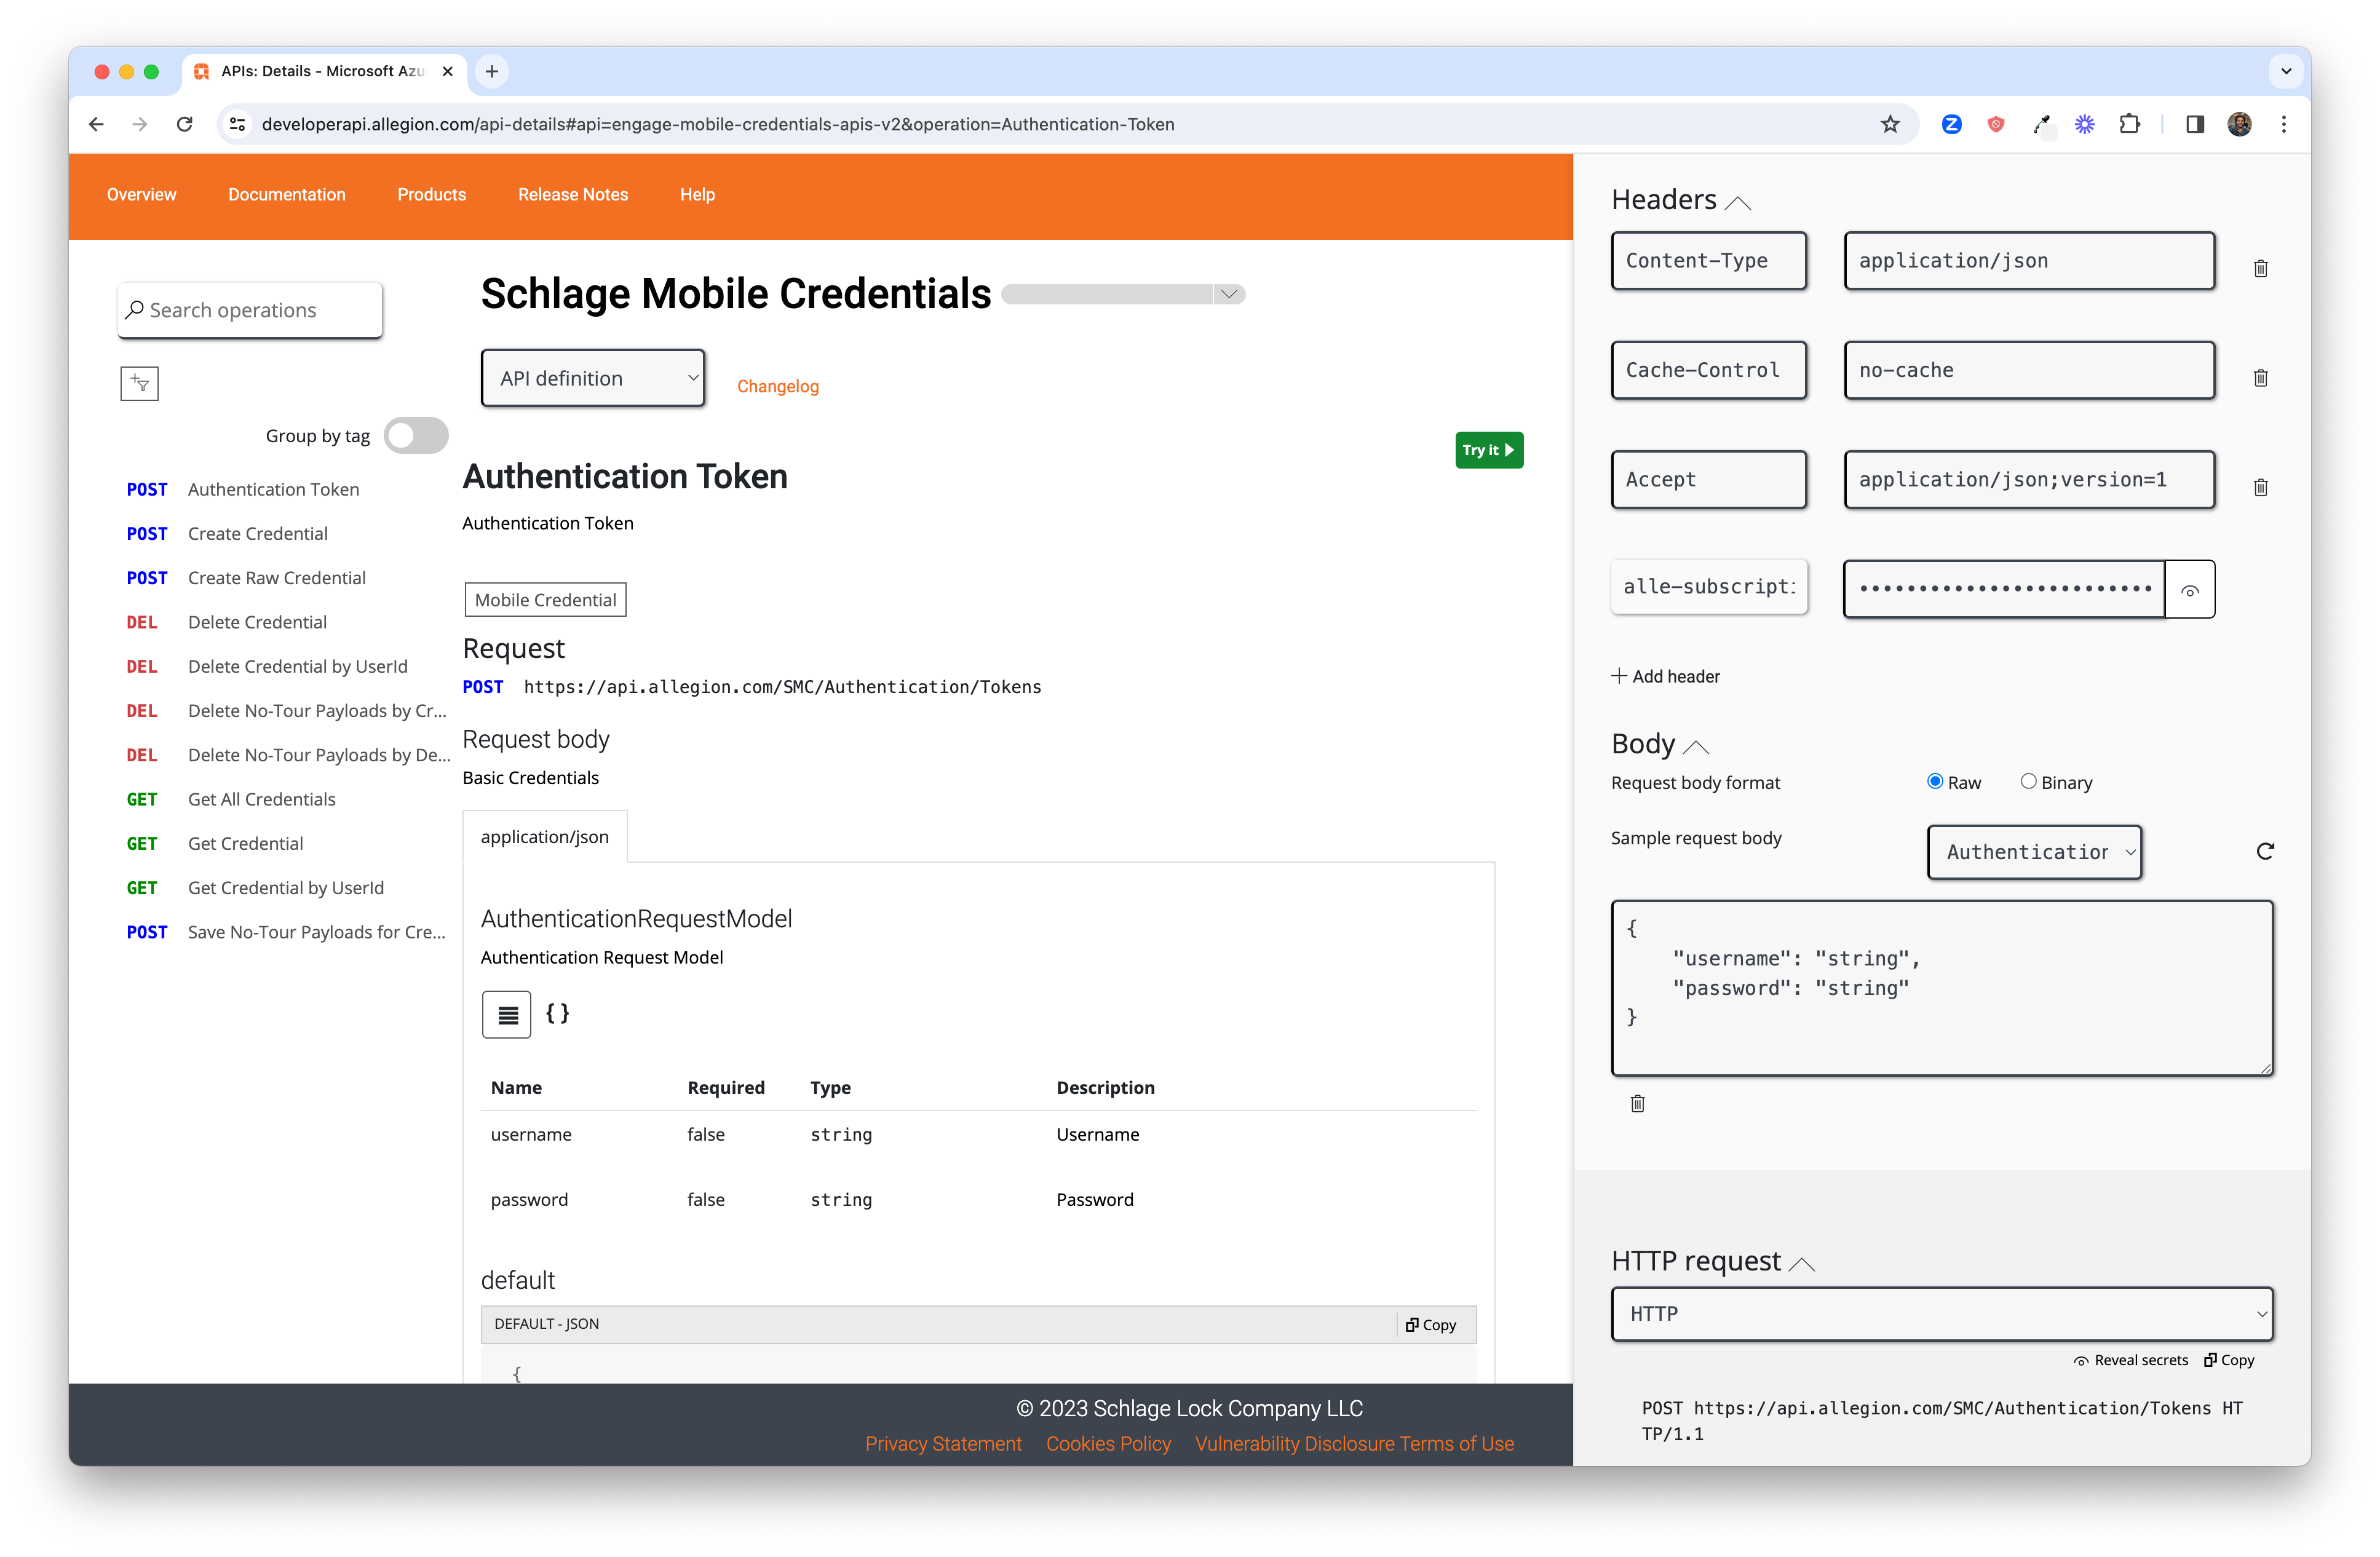Toggle the Group by tag switch

coord(416,436)
